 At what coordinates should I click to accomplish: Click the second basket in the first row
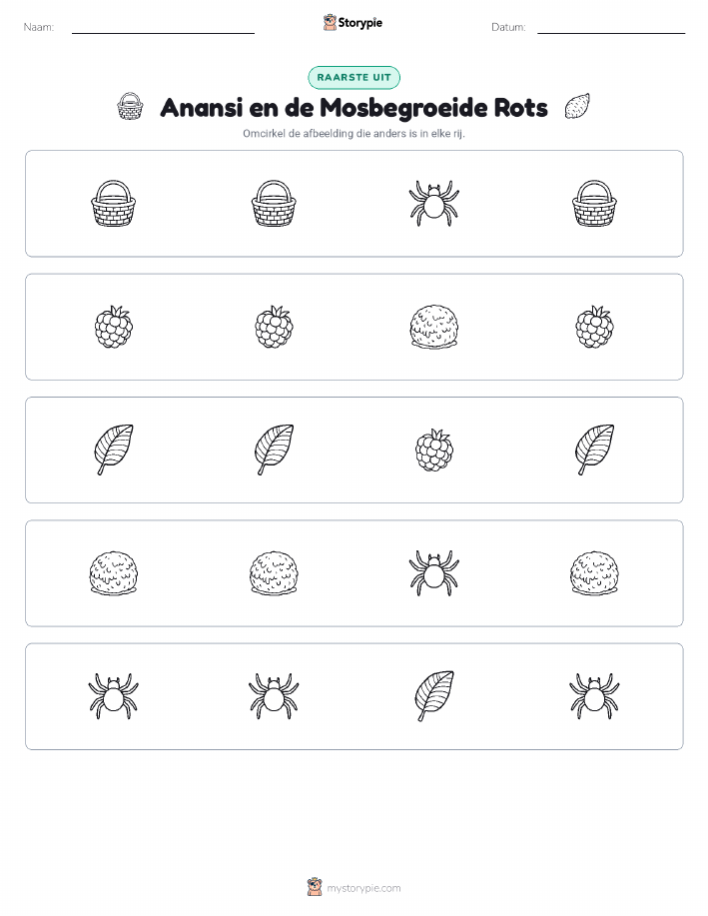pos(274,204)
